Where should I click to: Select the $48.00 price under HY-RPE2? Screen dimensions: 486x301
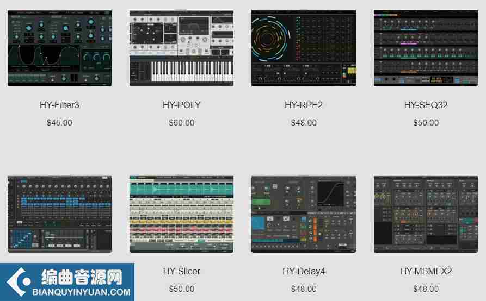pos(304,123)
